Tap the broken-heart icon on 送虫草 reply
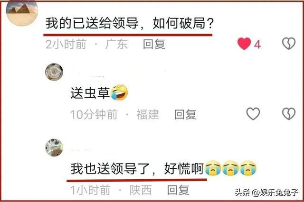This screenshot has height=202, width=304. (x=289, y=114)
